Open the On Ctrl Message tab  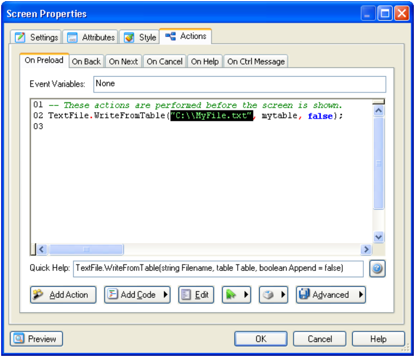256,62
